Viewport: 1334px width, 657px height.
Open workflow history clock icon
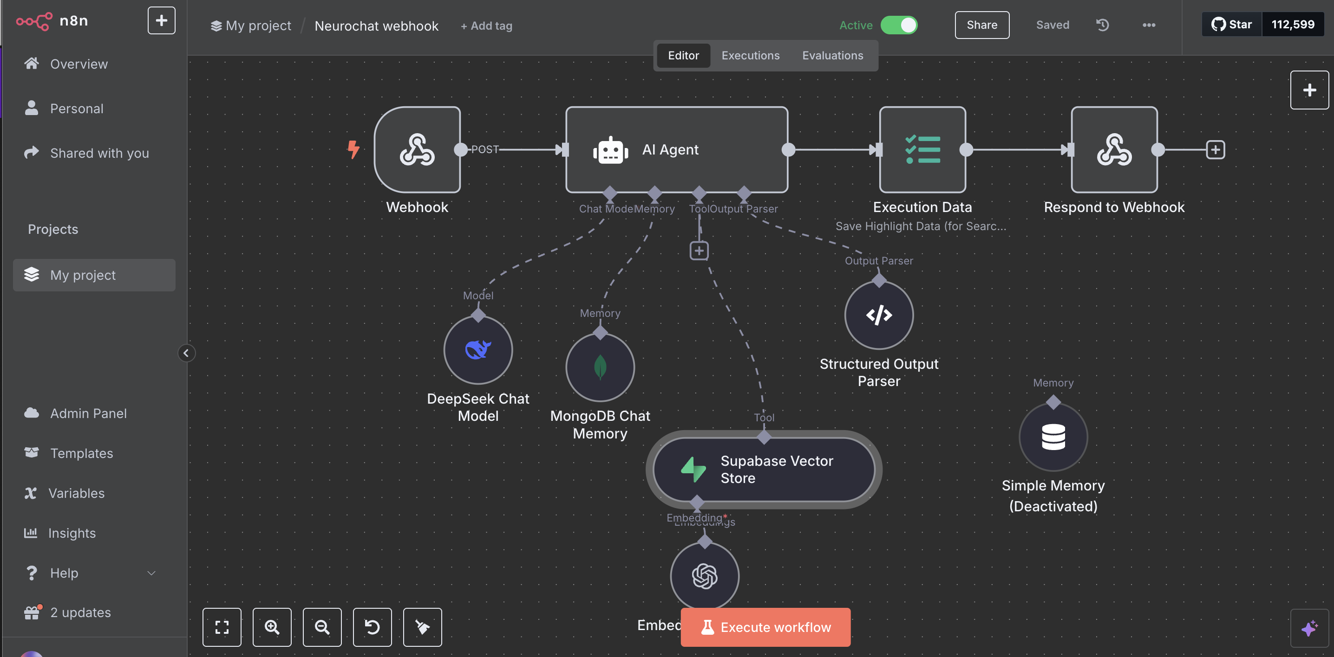1102,25
